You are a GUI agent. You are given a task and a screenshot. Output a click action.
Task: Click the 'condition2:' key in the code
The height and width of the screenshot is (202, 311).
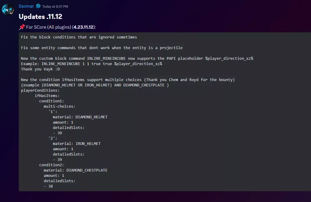coord(51,165)
